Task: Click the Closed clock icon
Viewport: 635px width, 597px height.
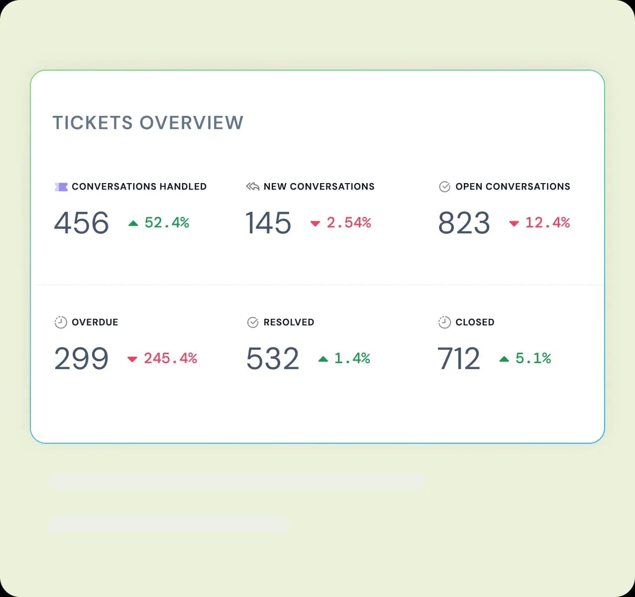Action: pos(444,322)
